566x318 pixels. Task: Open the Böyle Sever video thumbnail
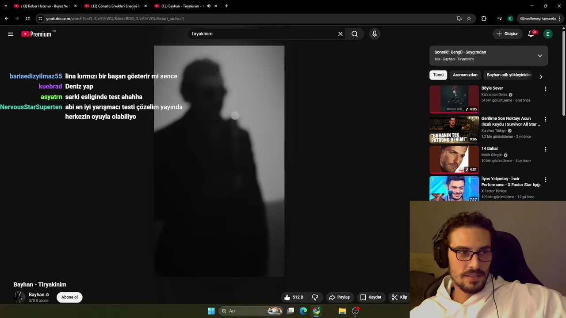click(454, 99)
